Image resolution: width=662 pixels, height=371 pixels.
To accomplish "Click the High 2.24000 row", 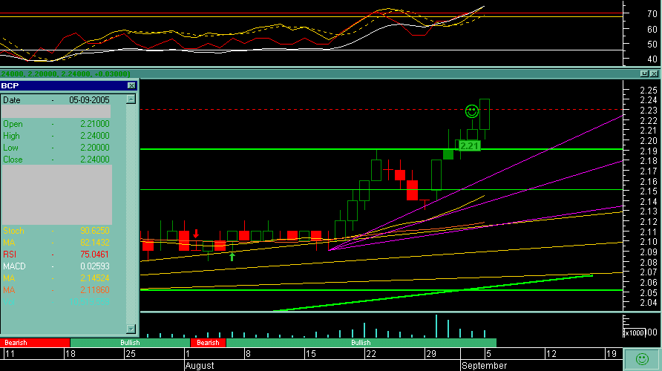I will [x=56, y=136].
